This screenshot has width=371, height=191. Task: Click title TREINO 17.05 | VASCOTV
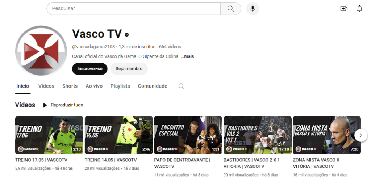click(41, 160)
